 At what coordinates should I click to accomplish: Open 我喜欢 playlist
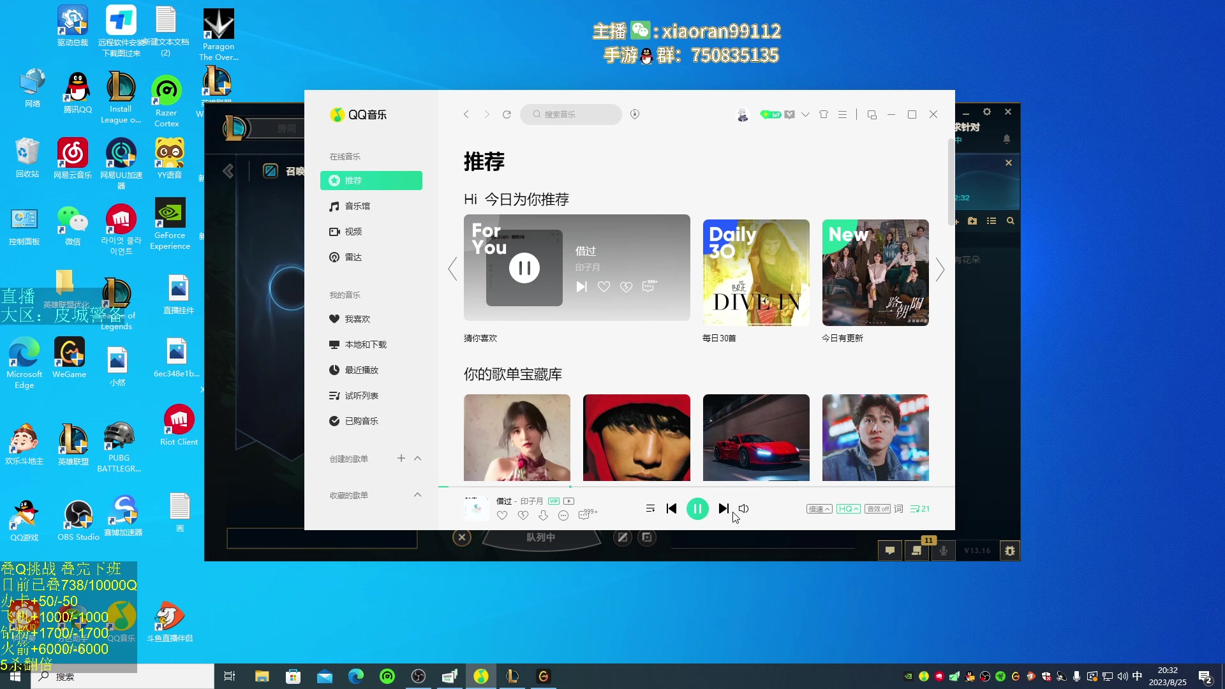pyautogui.click(x=371, y=319)
